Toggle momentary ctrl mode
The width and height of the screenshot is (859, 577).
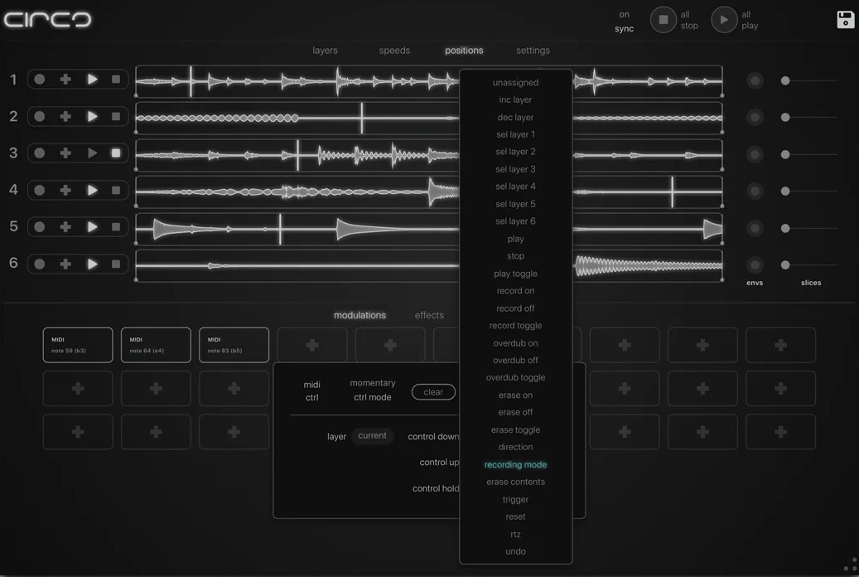(x=373, y=390)
